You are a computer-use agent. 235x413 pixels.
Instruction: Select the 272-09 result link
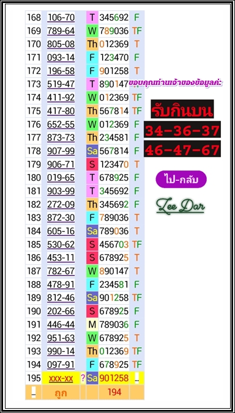click(61, 205)
